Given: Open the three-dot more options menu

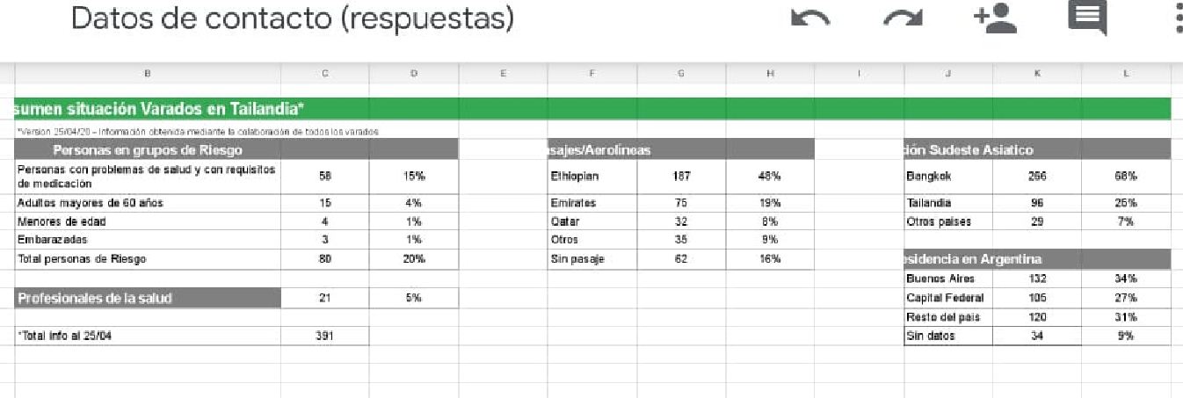Looking at the screenshot, I should pos(1178,19).
